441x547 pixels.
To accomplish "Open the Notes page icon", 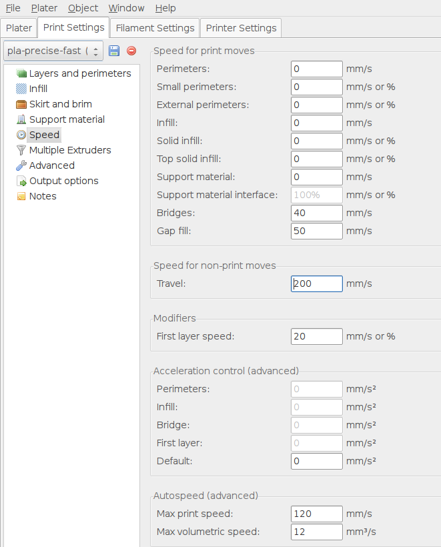I will 21,196.
